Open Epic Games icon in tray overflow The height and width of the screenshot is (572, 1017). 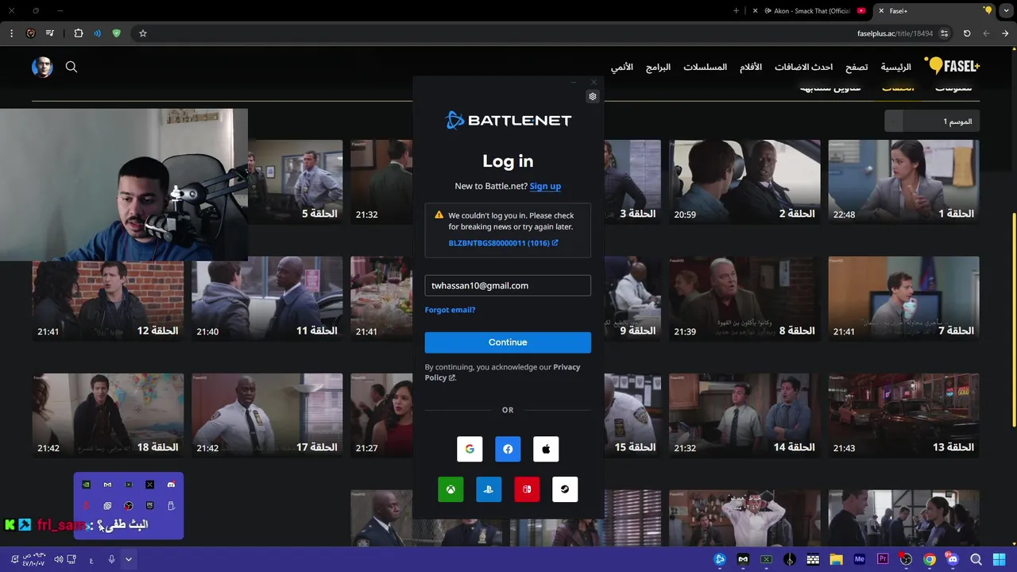pos(149,505)
